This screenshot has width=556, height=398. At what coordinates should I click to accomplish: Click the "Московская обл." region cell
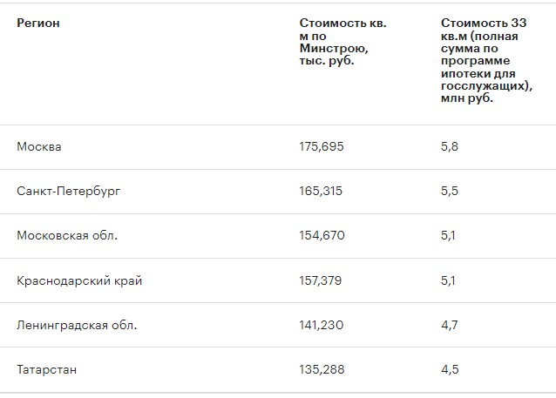(67, 235)
